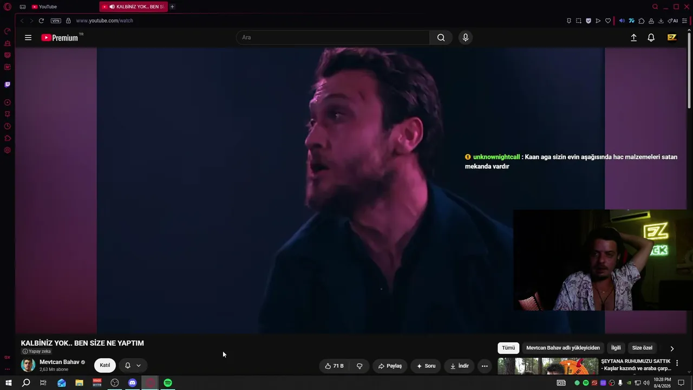The height and width of the screenshot is (390, 693).
Task: Open History clock in Opera sidebar
Action: 8,126
